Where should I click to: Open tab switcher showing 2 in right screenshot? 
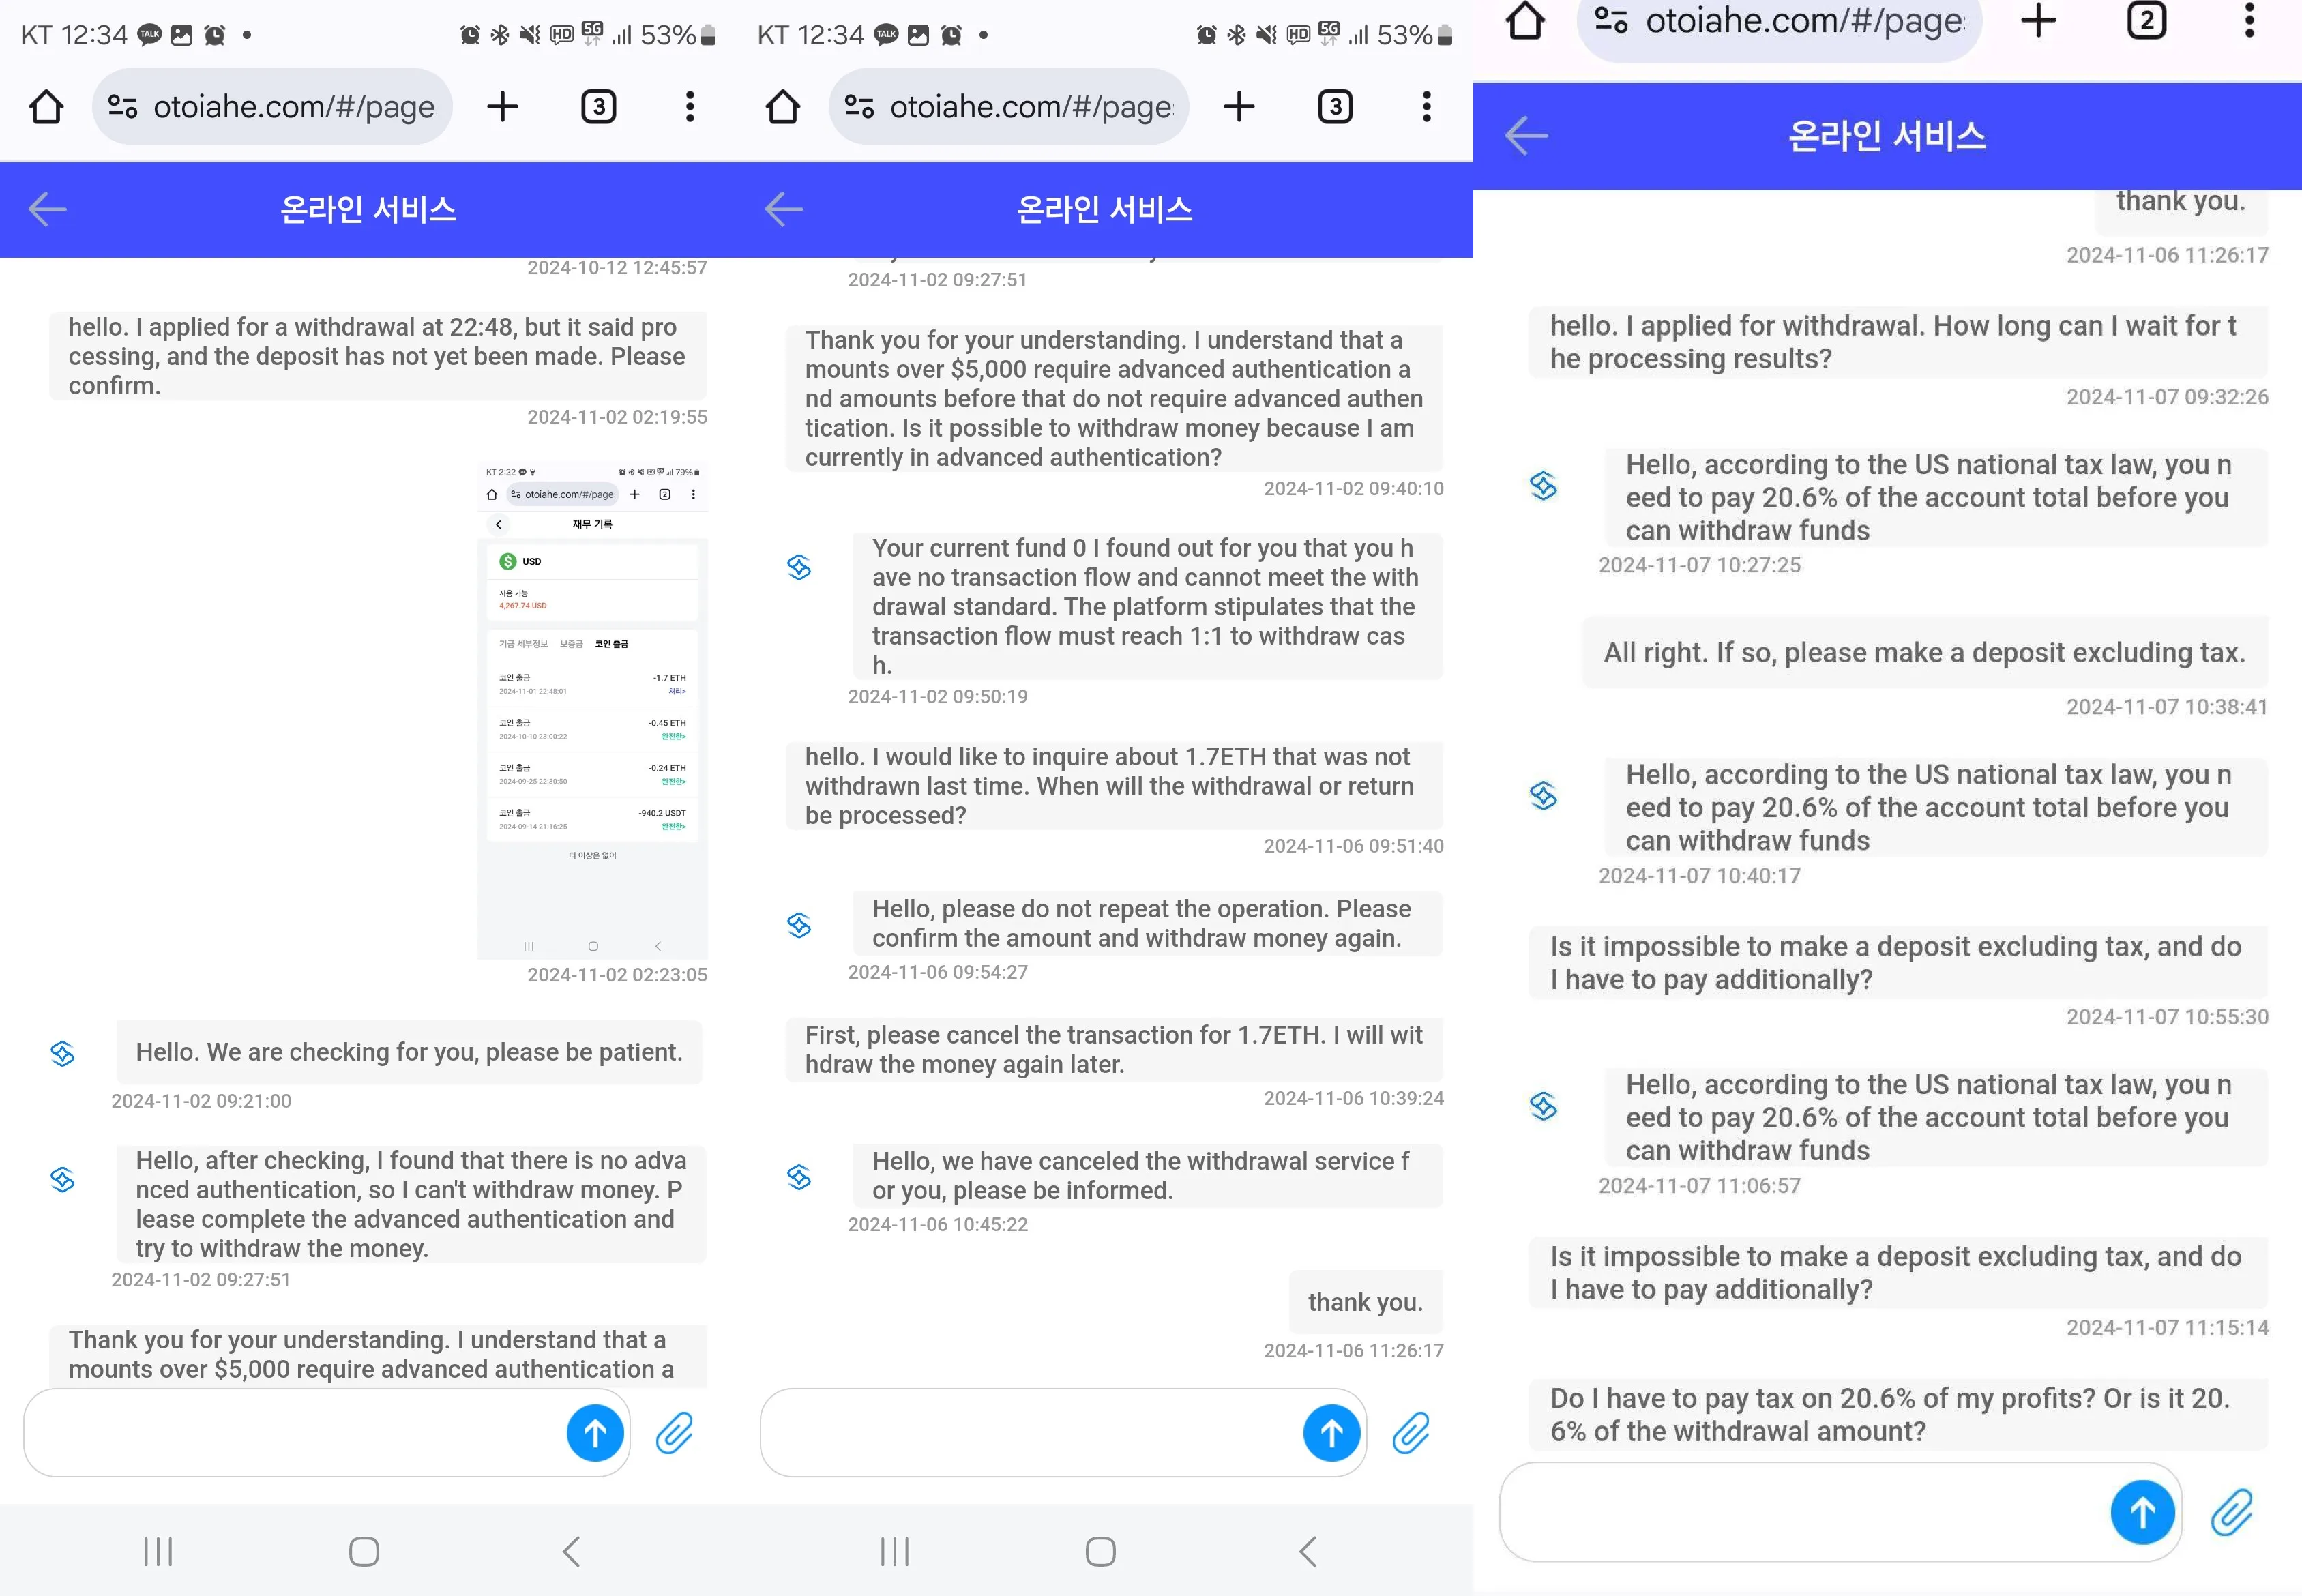click(x=2146, y=20)
